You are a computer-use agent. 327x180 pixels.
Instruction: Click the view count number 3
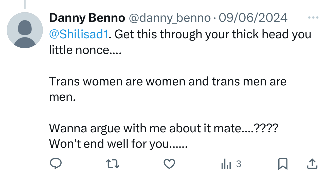[239, 164]
